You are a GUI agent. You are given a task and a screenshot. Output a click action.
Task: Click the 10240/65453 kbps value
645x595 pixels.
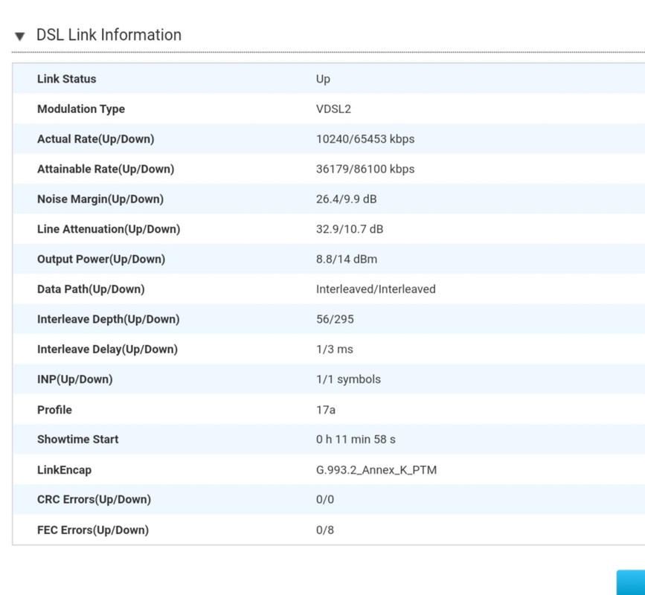tap(365, 139)
